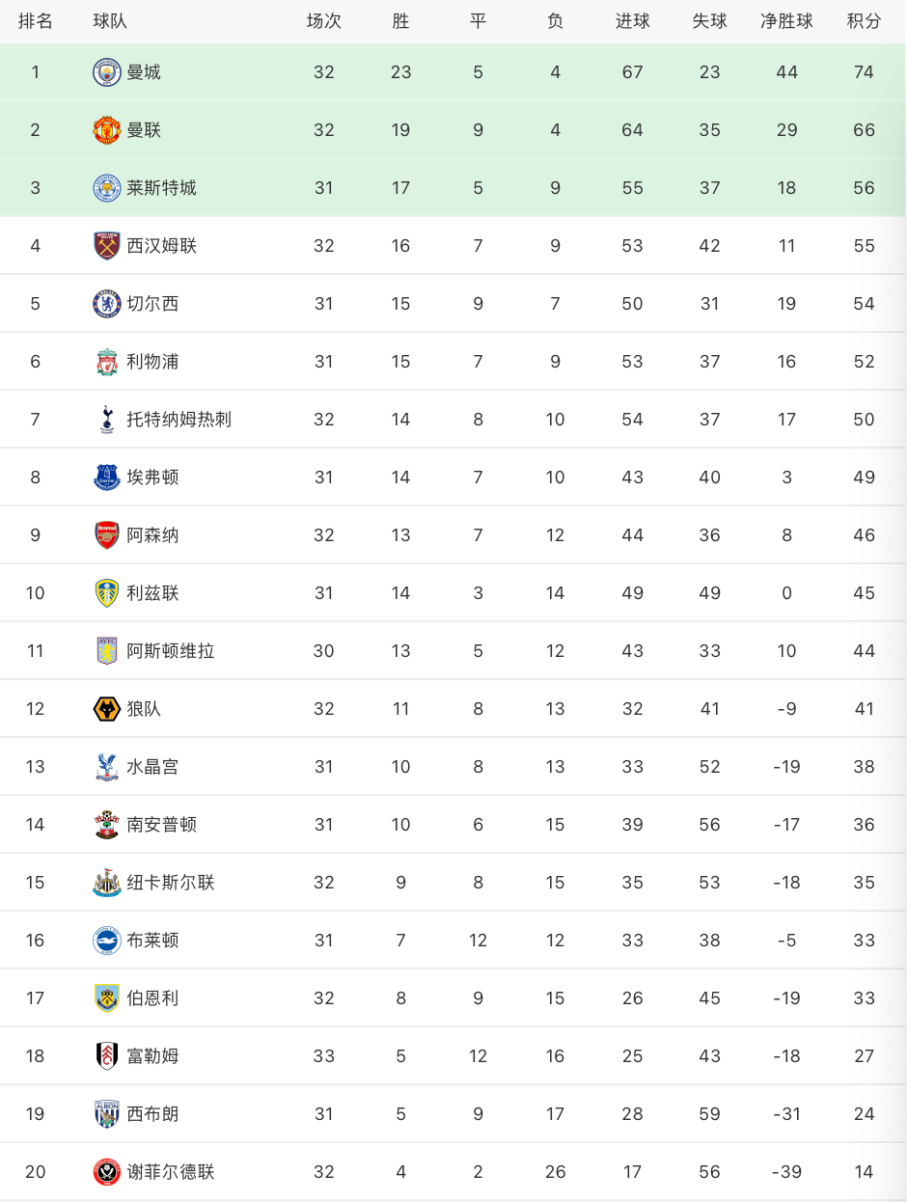This screenshot has width=907, height=1202.
Task: Click the Sheffield United crest
Action: (107, 1172)
